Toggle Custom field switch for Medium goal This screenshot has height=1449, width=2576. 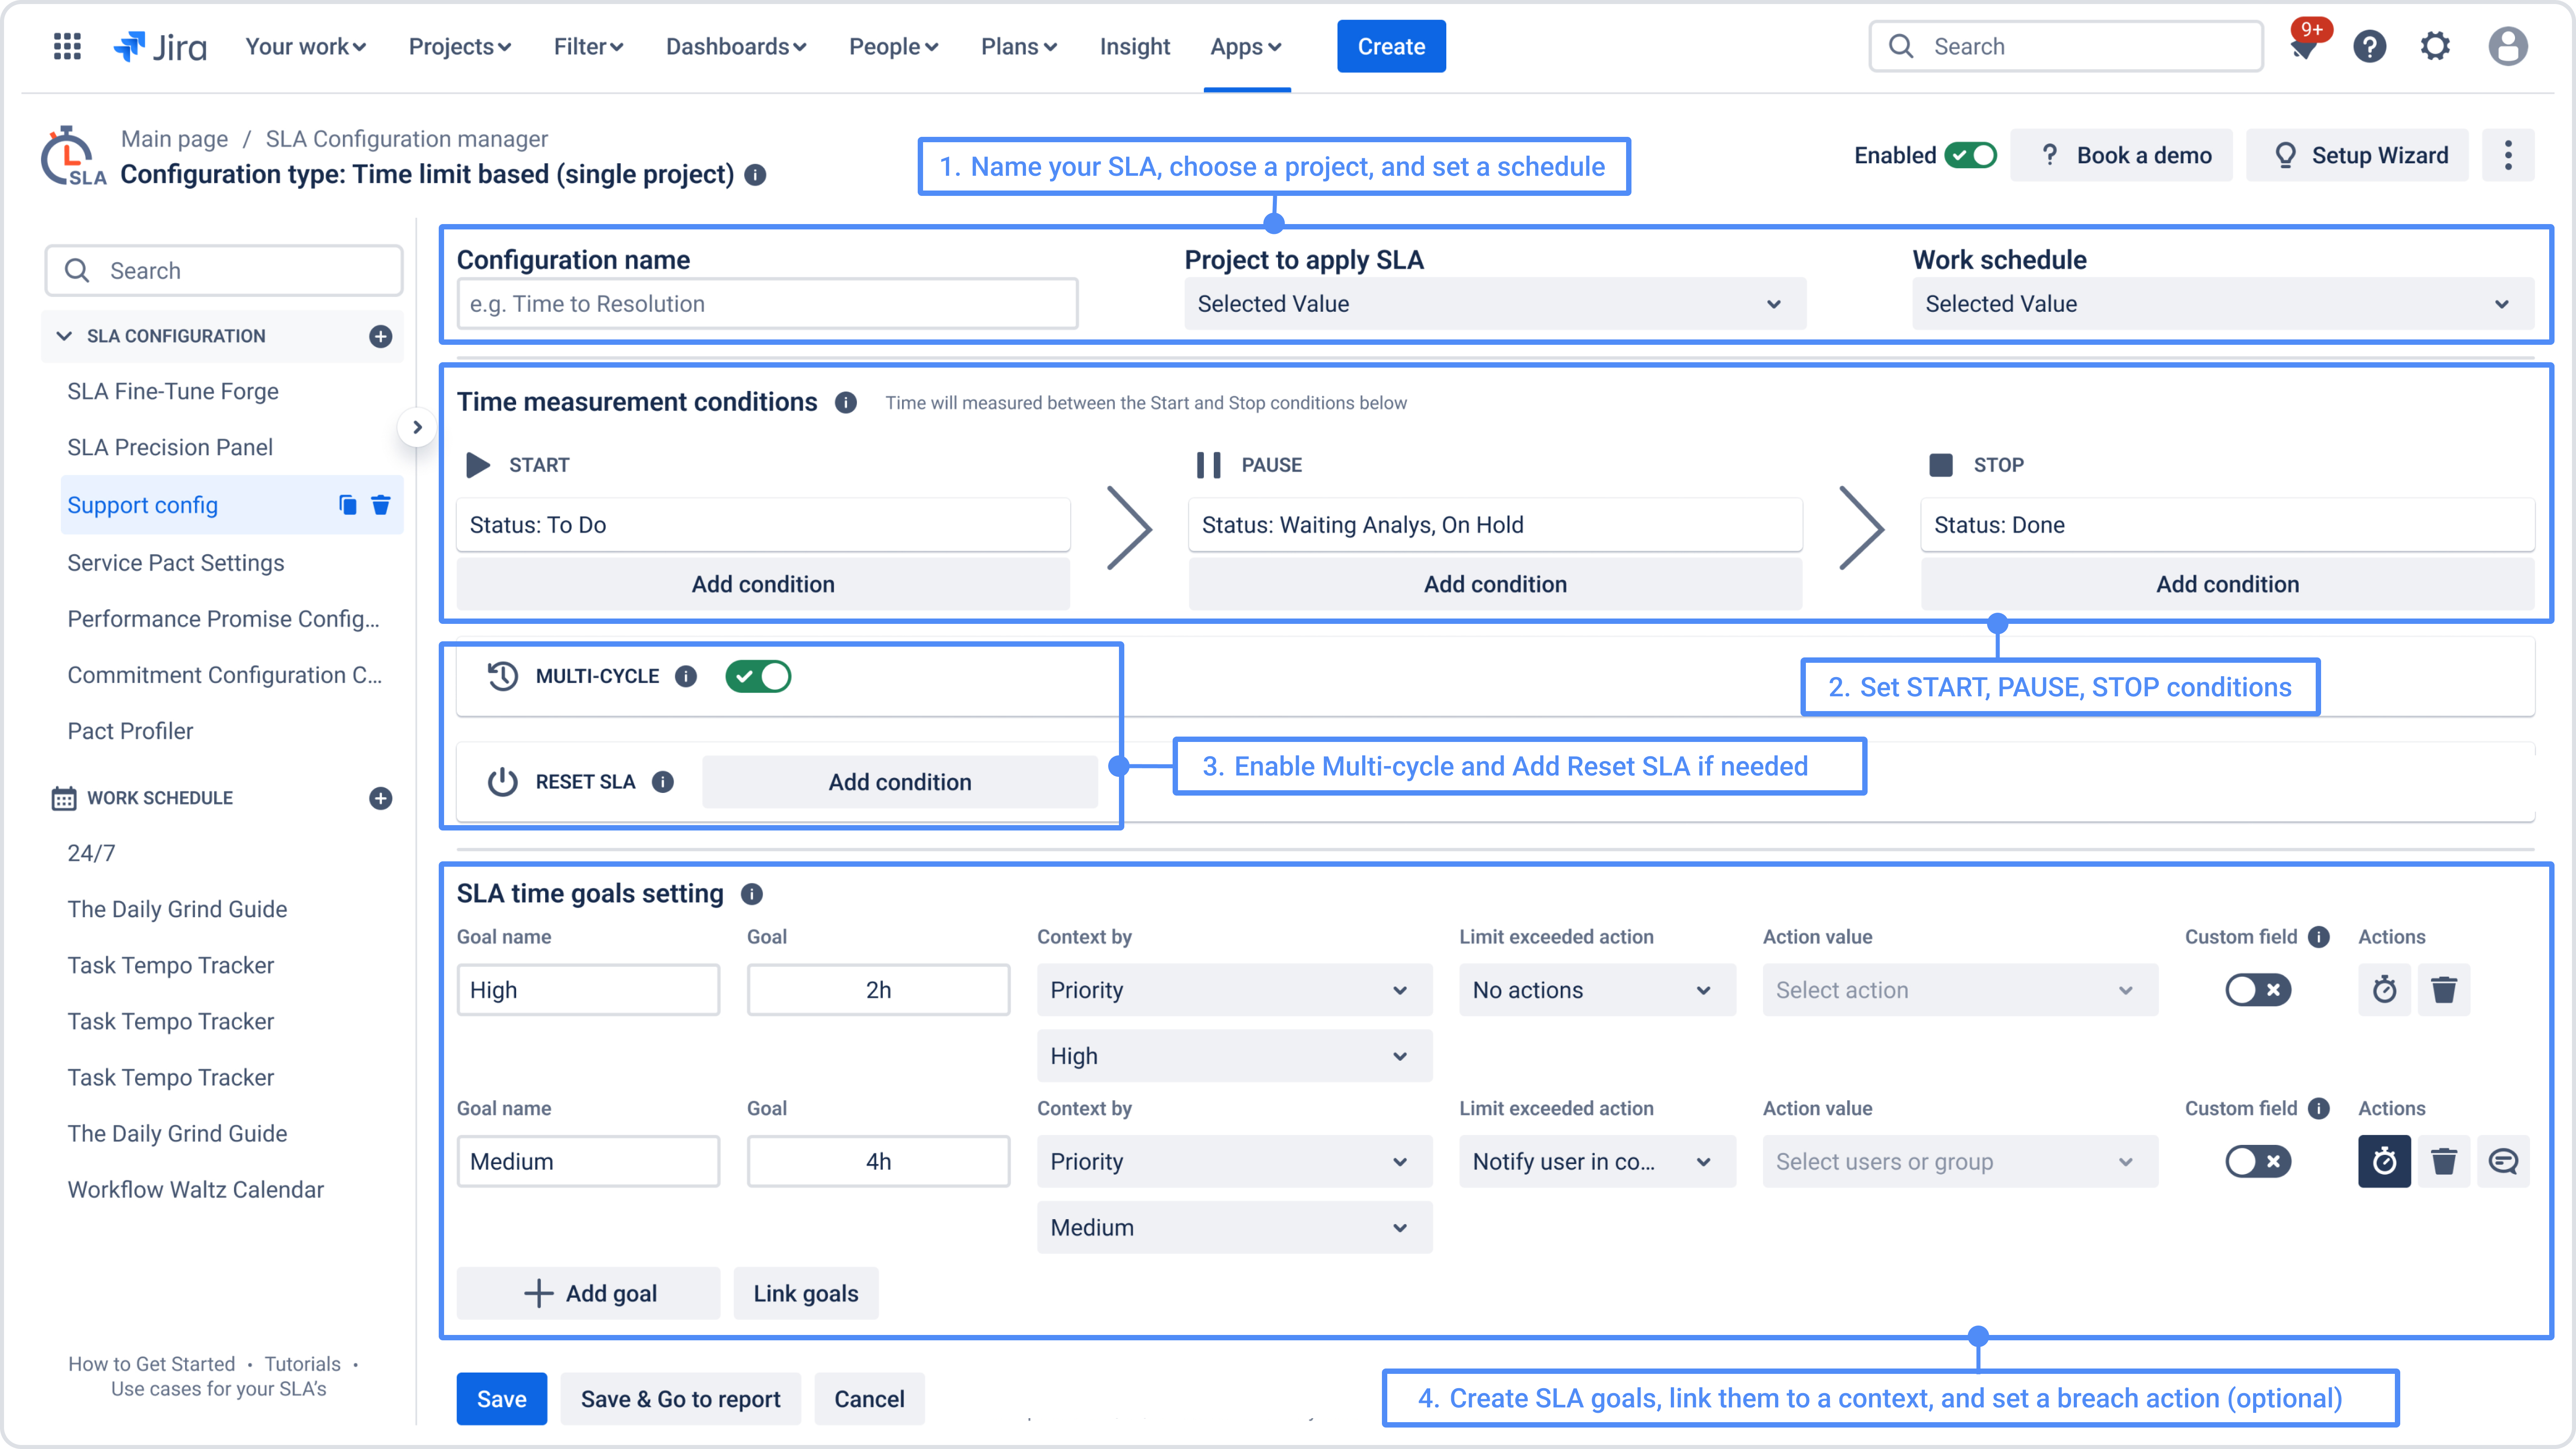pyautogui.click(x=2258, y=1161)
